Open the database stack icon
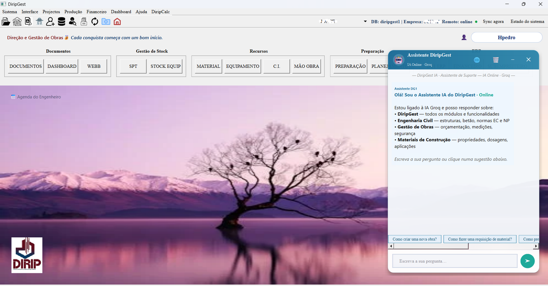Viewport: 548px width, 286px height. (62, 22)
